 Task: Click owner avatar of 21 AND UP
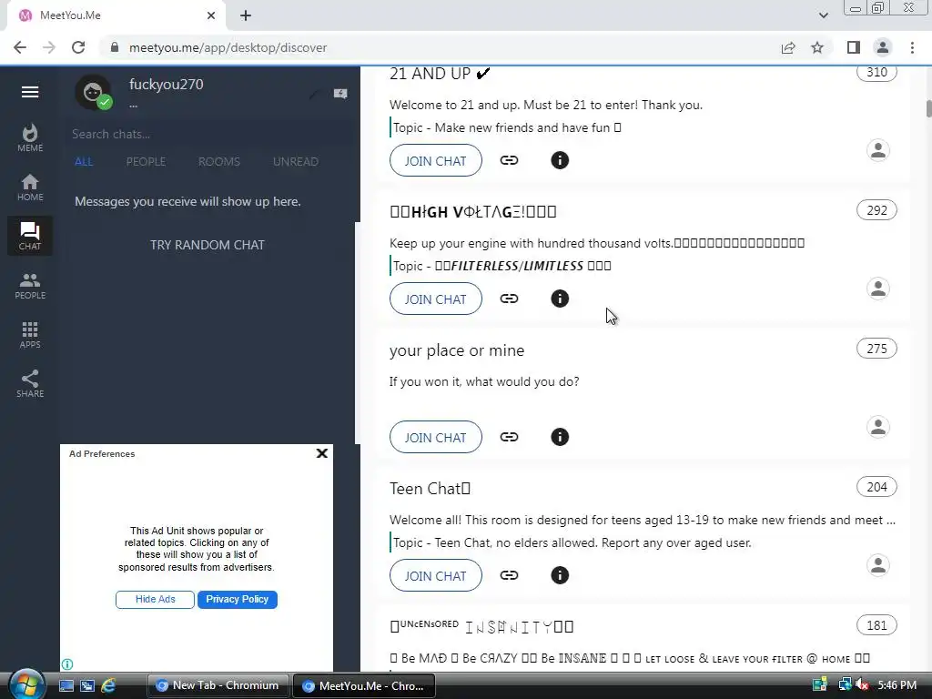coord(878,150)
